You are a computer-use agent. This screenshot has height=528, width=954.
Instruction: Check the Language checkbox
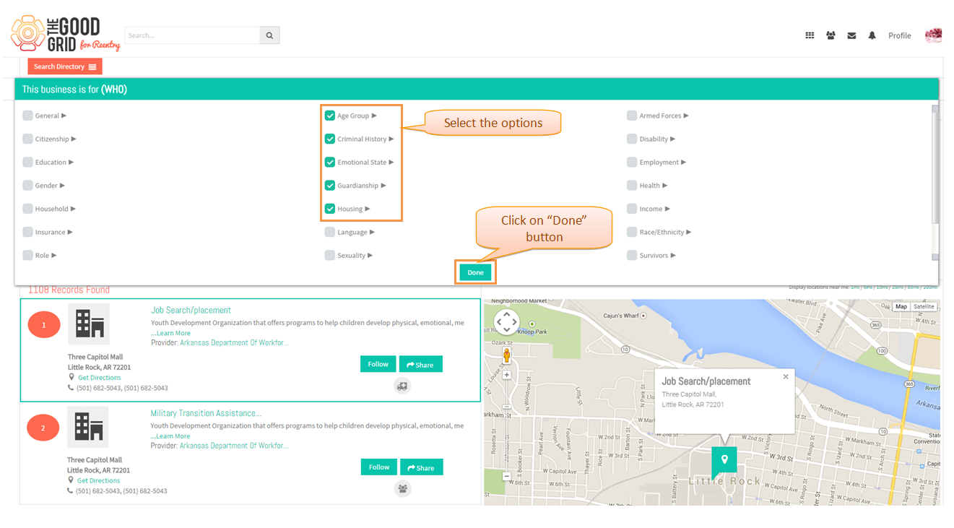[330, 232]
